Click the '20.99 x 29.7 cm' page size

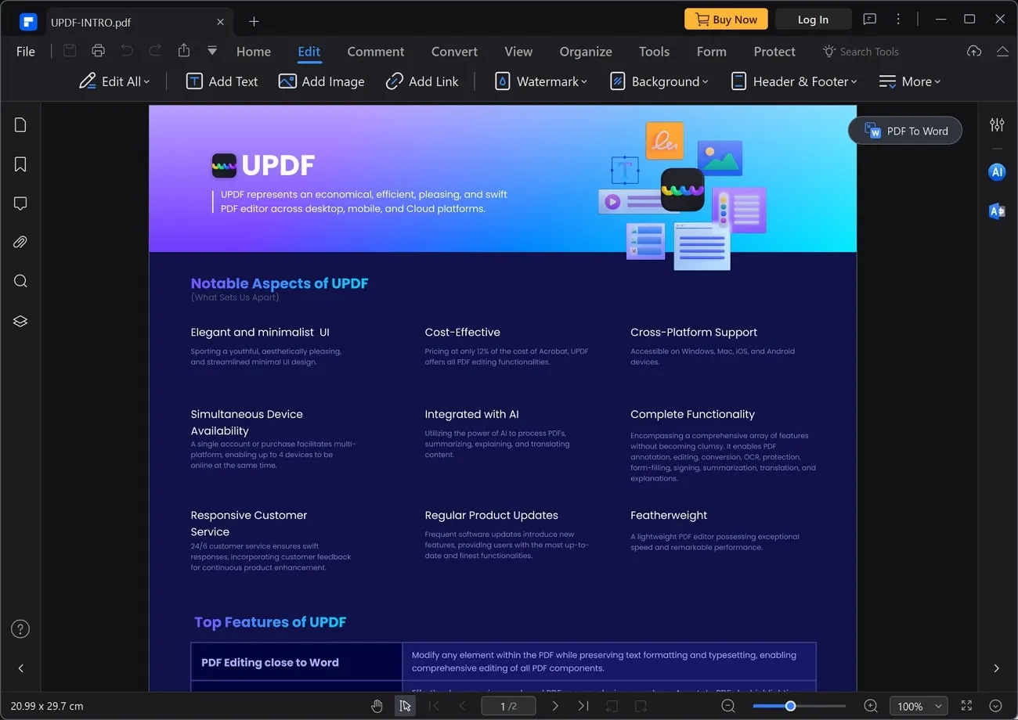(x=47, y=706)
